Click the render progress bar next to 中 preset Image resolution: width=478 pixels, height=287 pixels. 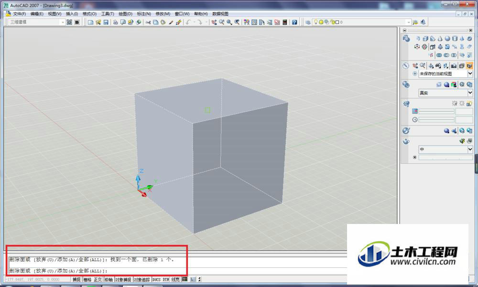pos(445,157)
